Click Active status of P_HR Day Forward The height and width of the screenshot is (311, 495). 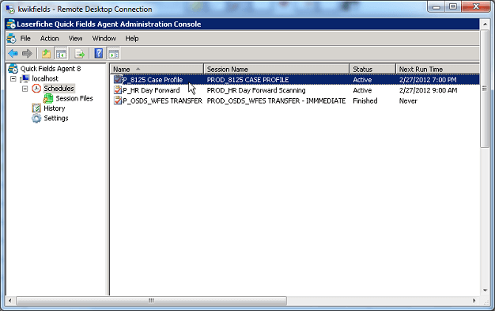pyautogui.click(x=362, y=90)
